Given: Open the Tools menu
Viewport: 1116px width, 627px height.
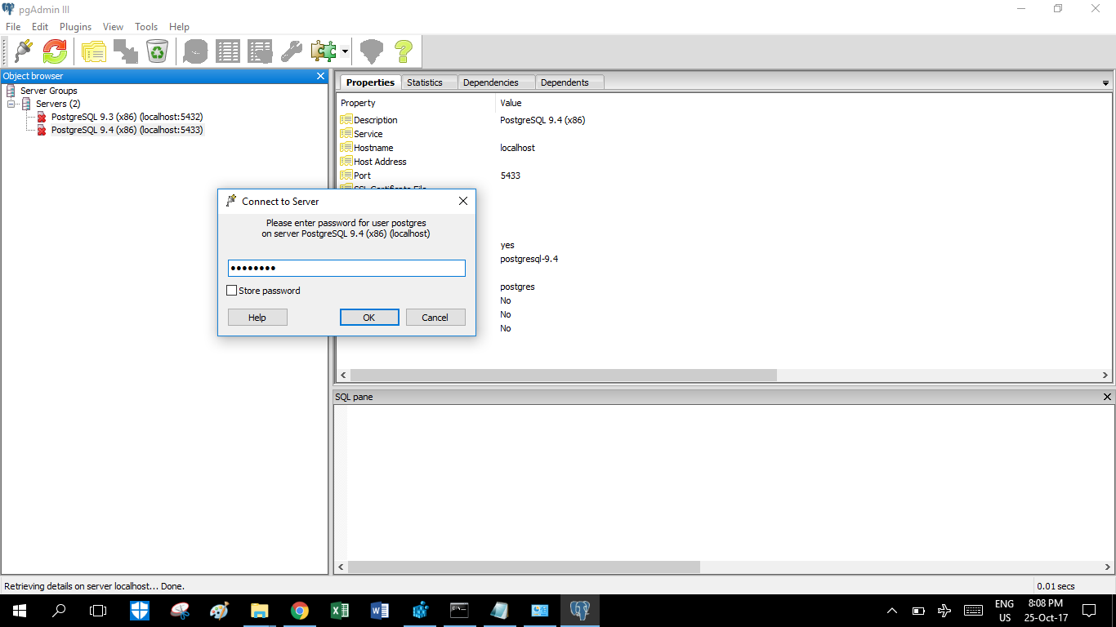Looking at the screenshot, I should 146,27.
